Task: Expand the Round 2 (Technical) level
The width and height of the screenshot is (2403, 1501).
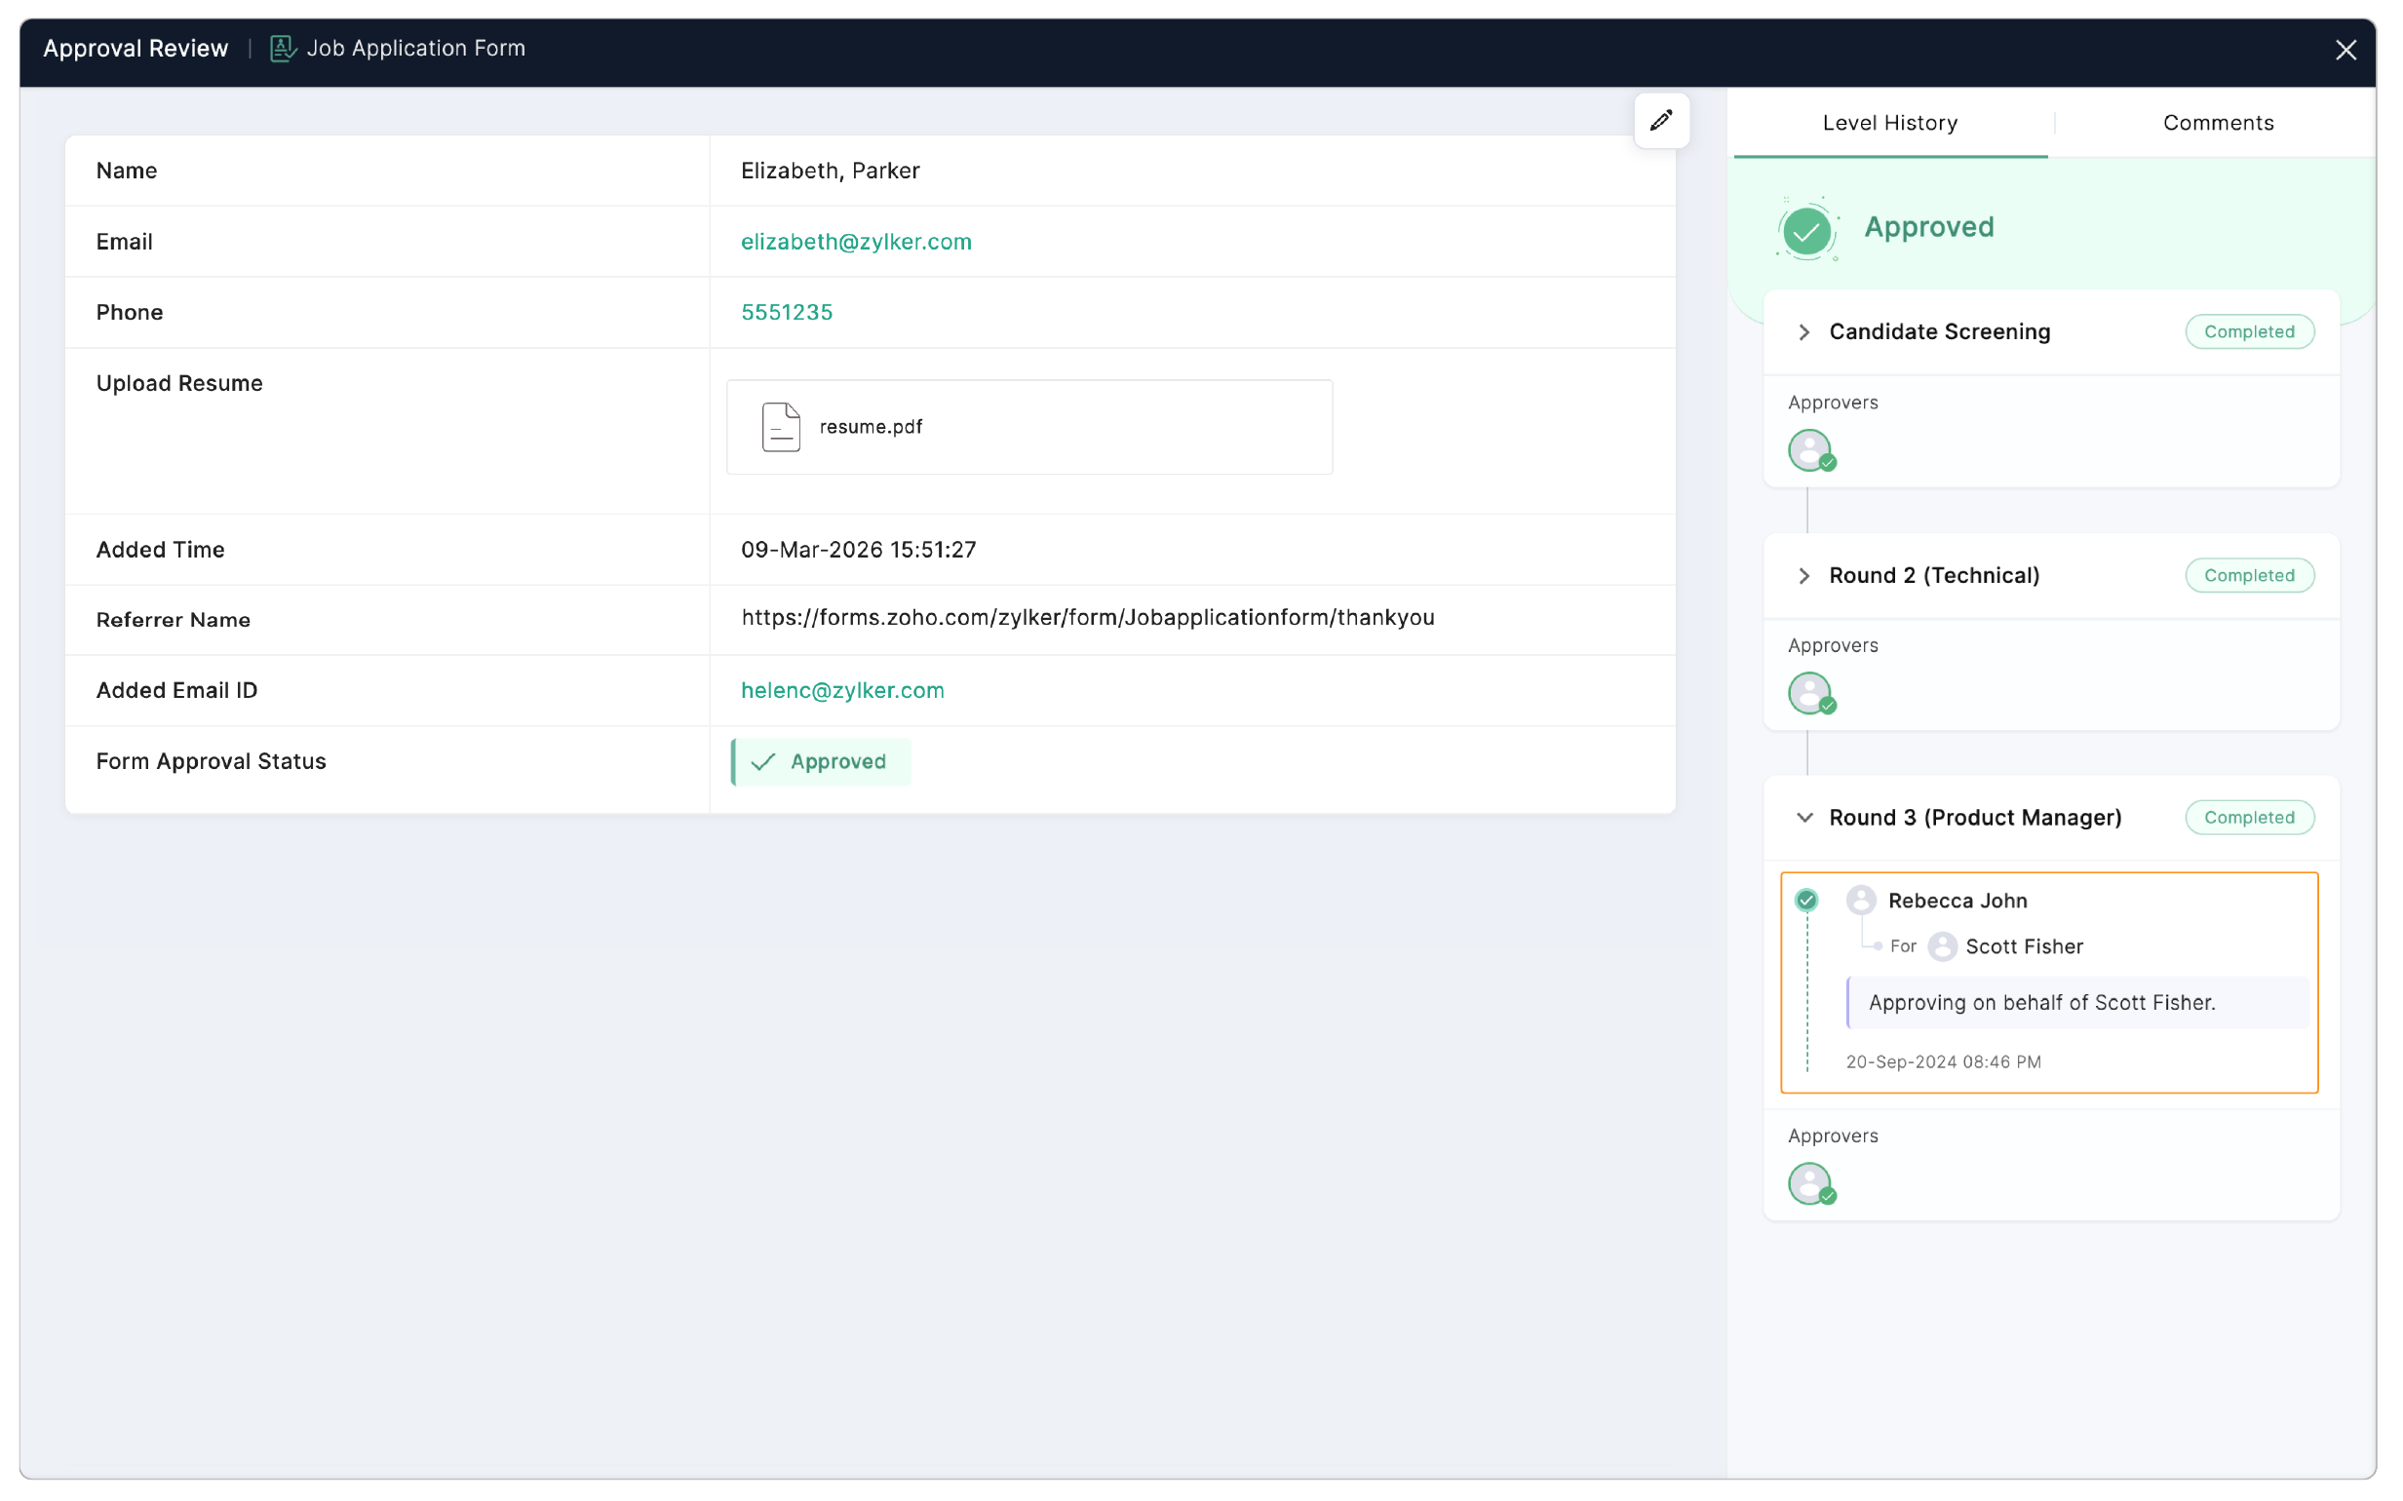Action: (x=1804, y=576)
